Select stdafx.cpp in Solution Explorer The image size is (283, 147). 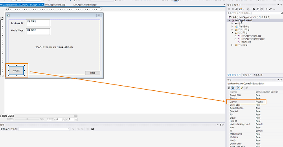(x=246, y=42)
